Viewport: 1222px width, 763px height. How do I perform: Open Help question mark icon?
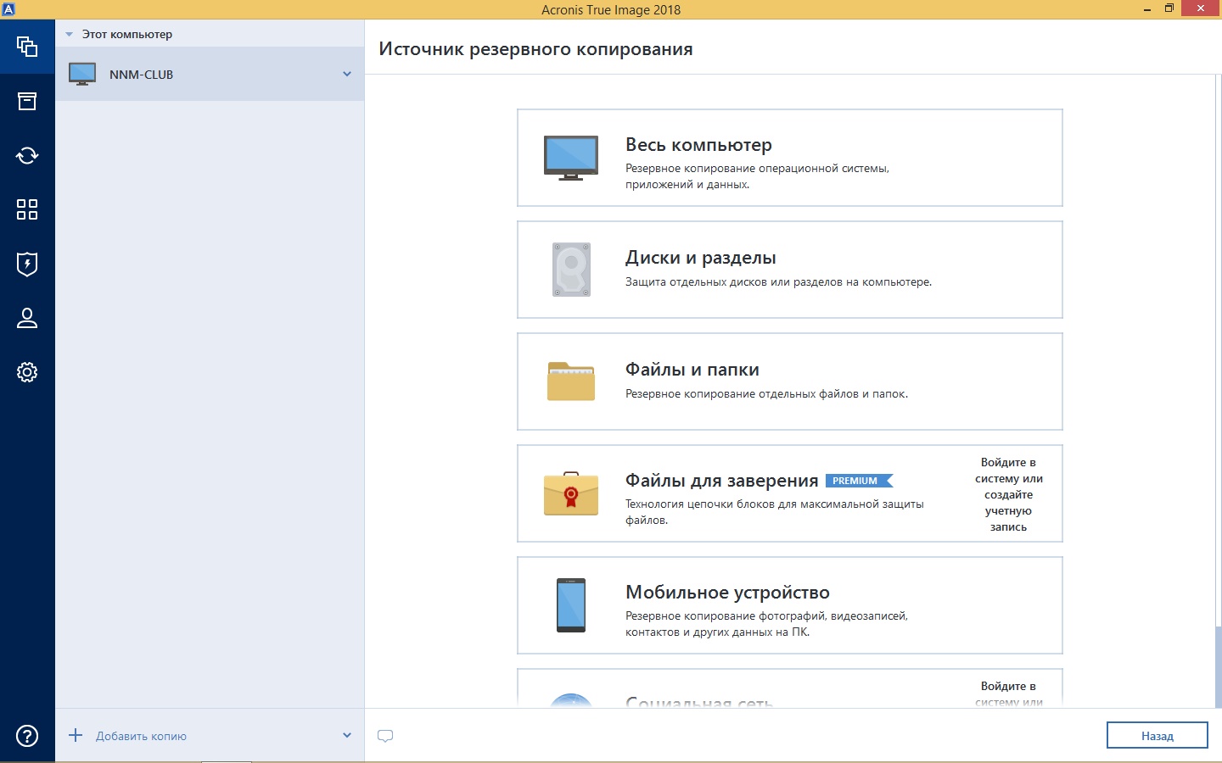click(27, 736)
